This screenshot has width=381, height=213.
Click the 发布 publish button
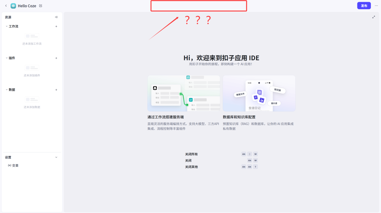[364, 6]
